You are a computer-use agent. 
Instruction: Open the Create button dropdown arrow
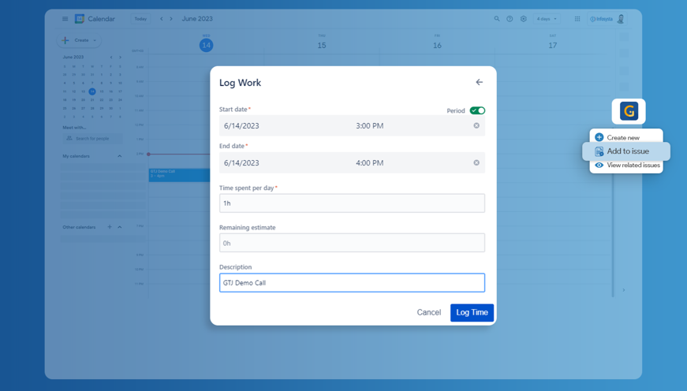[x=95, y=40]
